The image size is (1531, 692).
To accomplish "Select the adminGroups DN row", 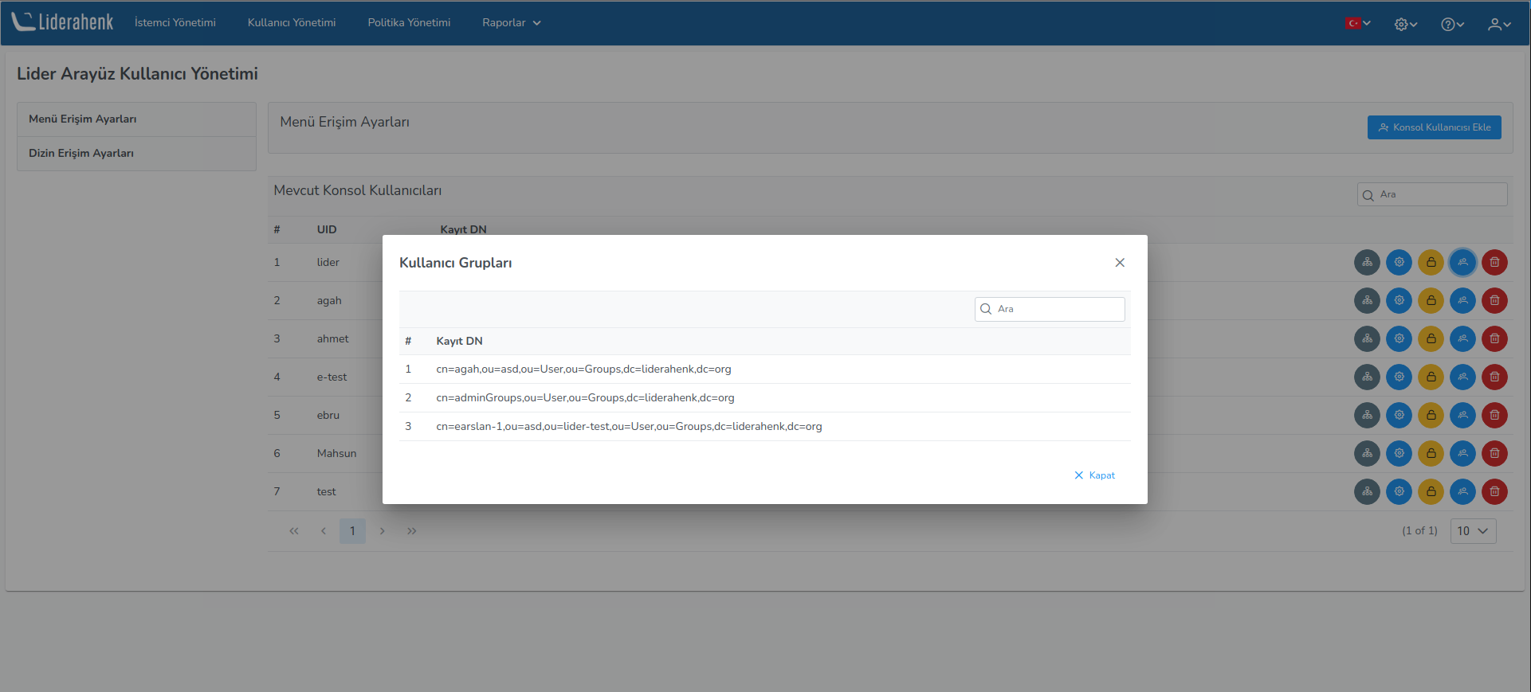I will point(585,398).
